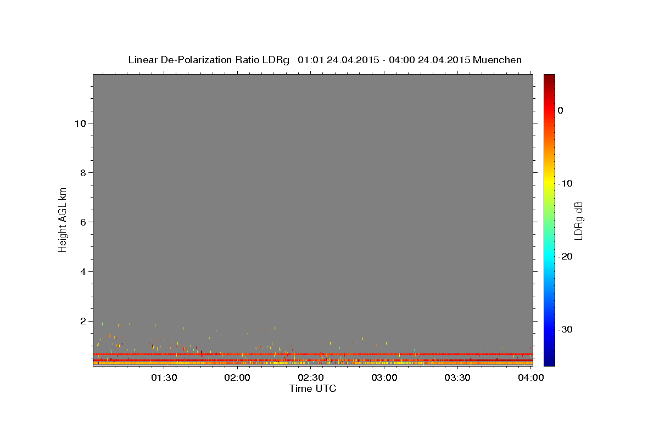Click the colorbar label 0
The image size is (659, 439).
pyautogui.click(x=561, y=110)
